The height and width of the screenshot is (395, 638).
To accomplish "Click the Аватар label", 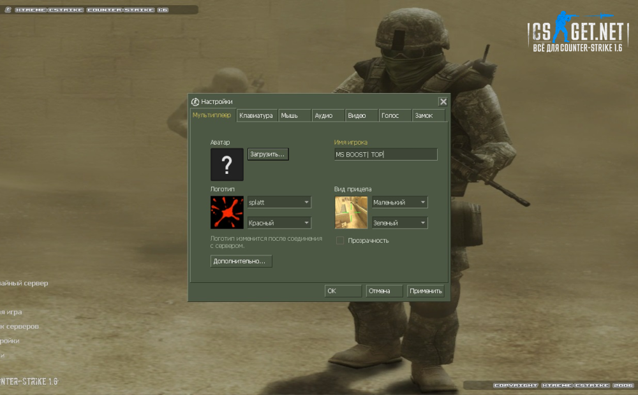I will tap(220, 142).
